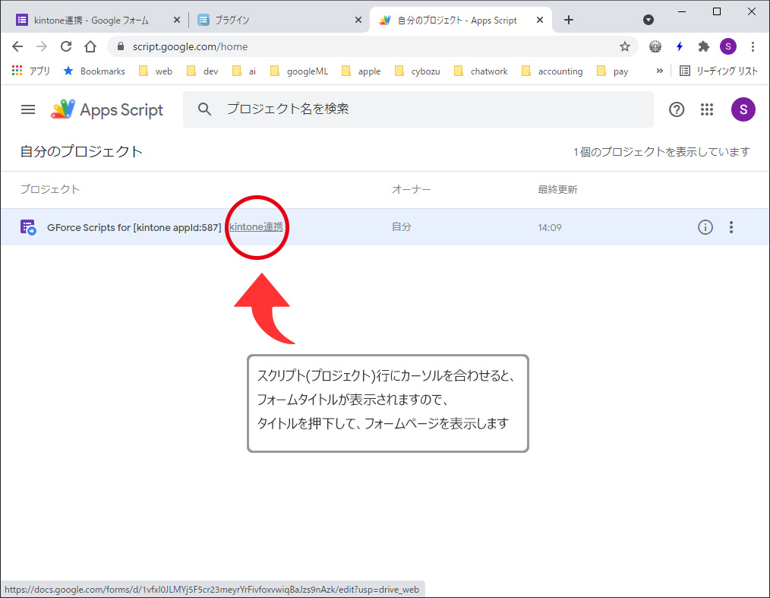Bookmark this page with star icon

tap(625, 46)
